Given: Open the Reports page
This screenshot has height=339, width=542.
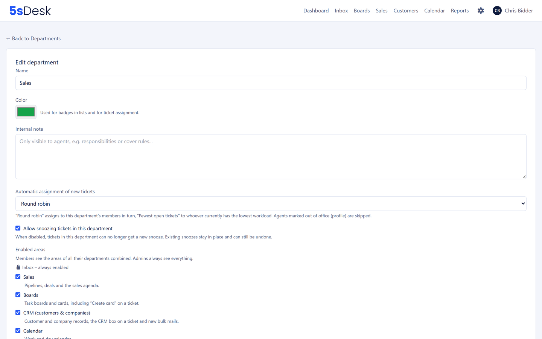Looking at the screenshot, I should click(x=460, y=11).
